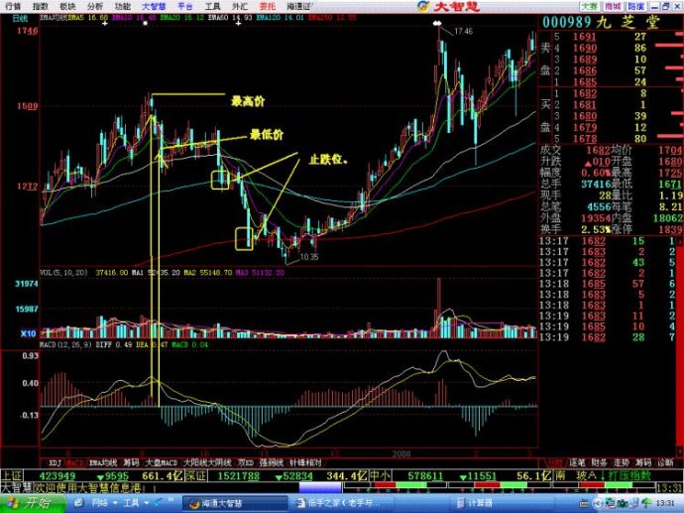Click the MACD(12,26,9) indicator label

65,344
